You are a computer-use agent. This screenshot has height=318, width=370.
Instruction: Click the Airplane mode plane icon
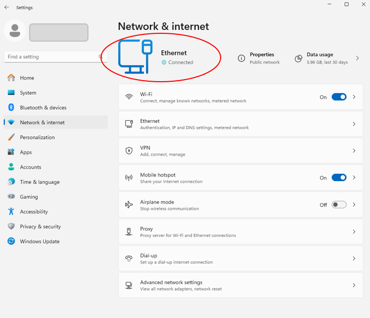[129, 205]
